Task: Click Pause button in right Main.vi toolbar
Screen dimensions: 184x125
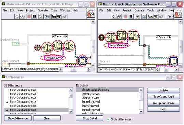Action: click(131, 16)
